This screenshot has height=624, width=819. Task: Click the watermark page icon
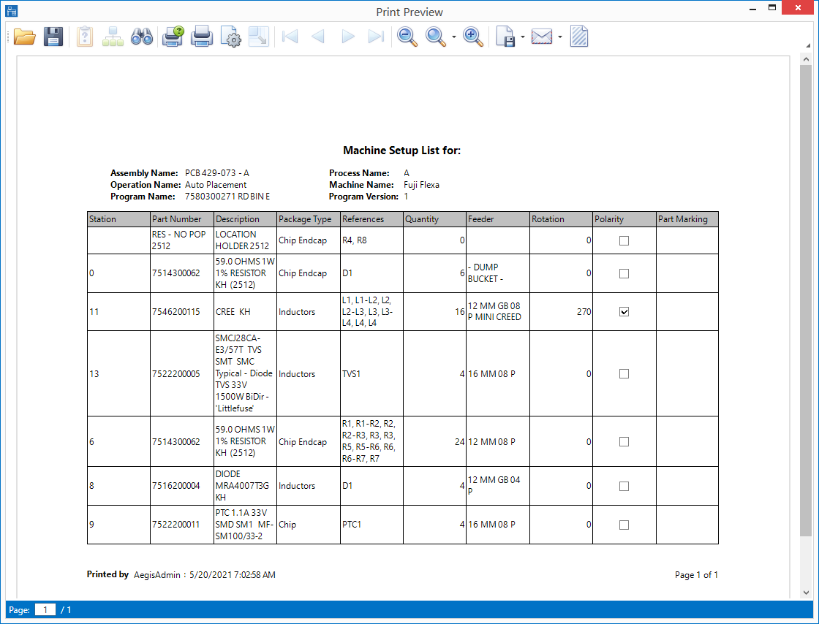point(579,37)
